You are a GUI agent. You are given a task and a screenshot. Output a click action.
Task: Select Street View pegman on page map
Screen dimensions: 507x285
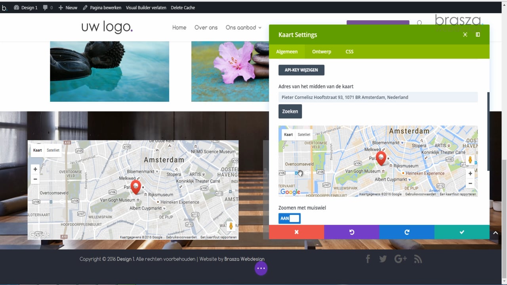click(231, 226)
